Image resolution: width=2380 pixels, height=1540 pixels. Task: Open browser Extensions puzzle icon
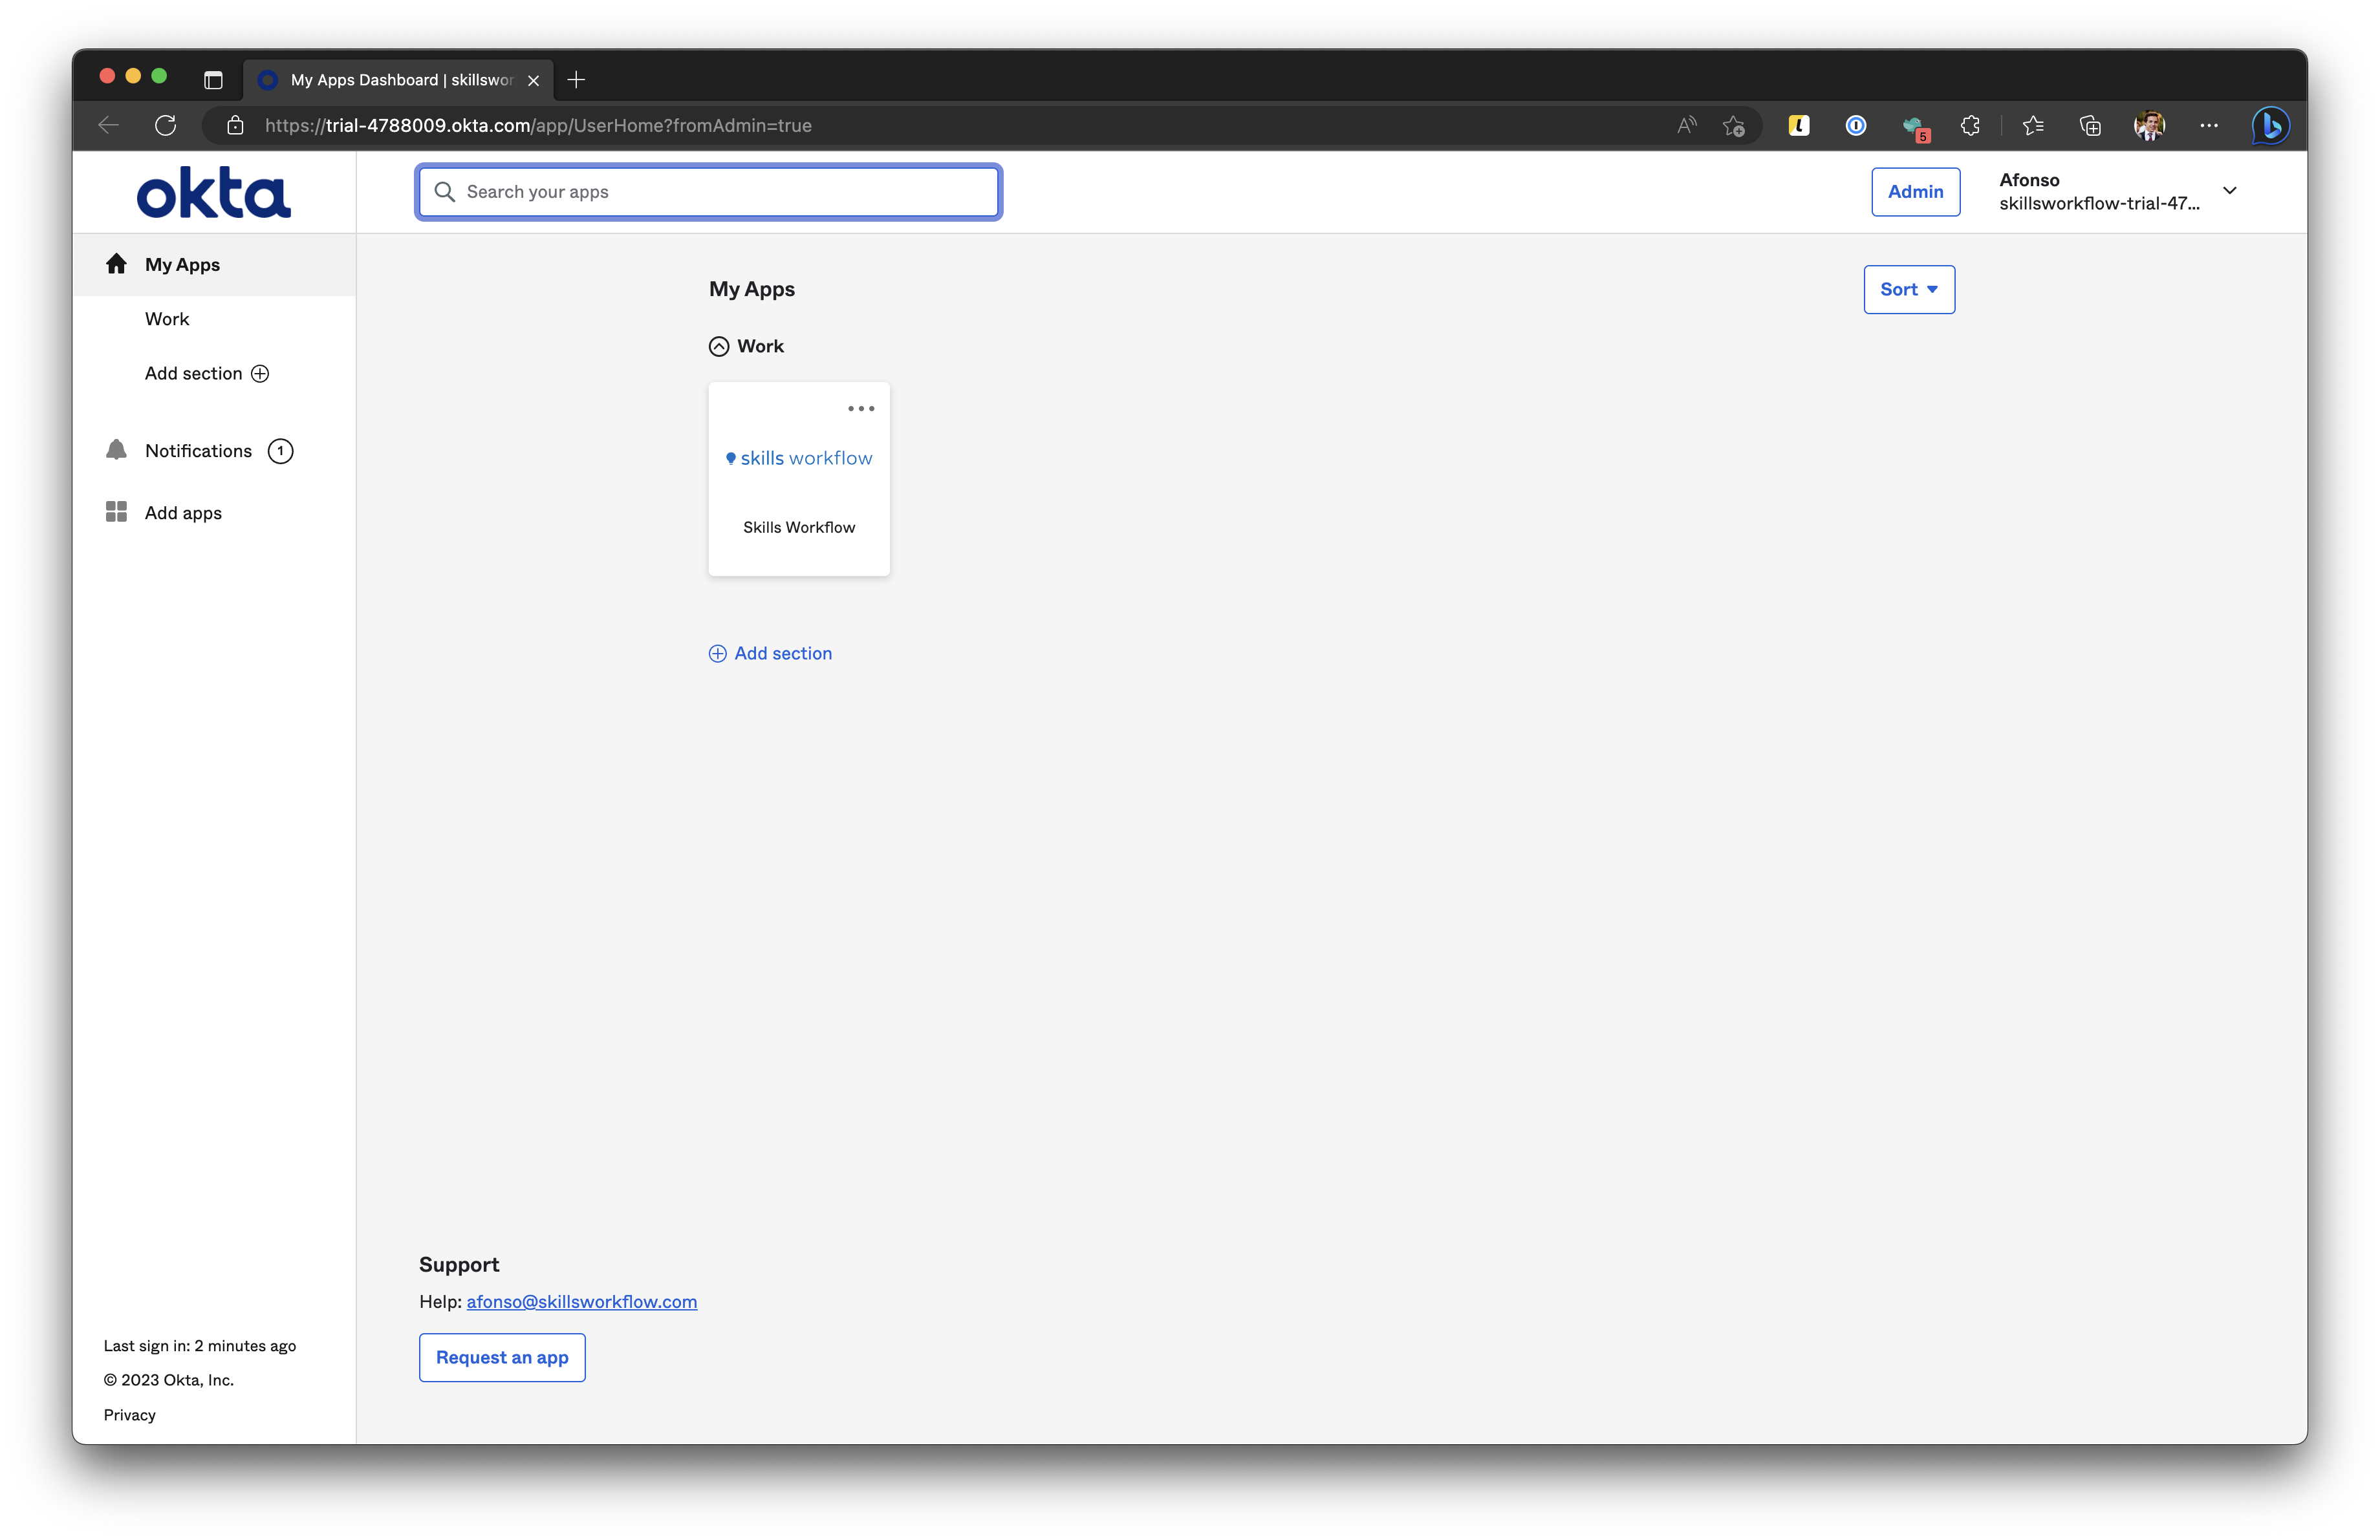1970,125
